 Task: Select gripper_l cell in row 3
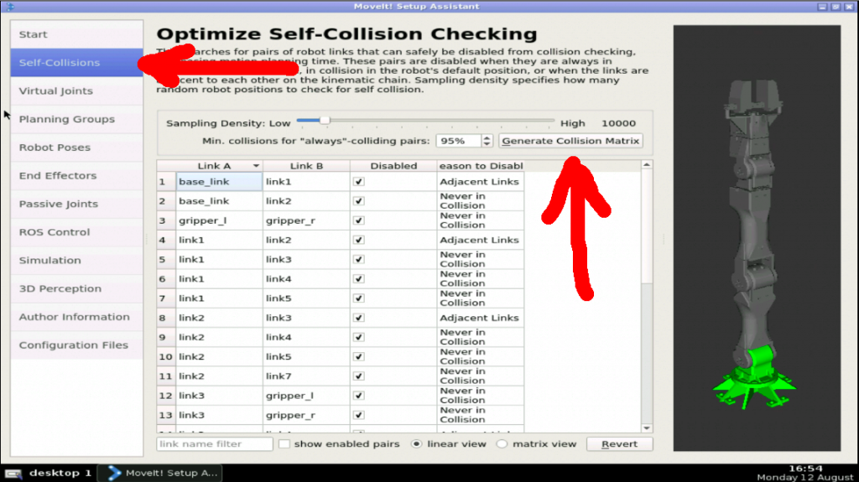[219, 220]
